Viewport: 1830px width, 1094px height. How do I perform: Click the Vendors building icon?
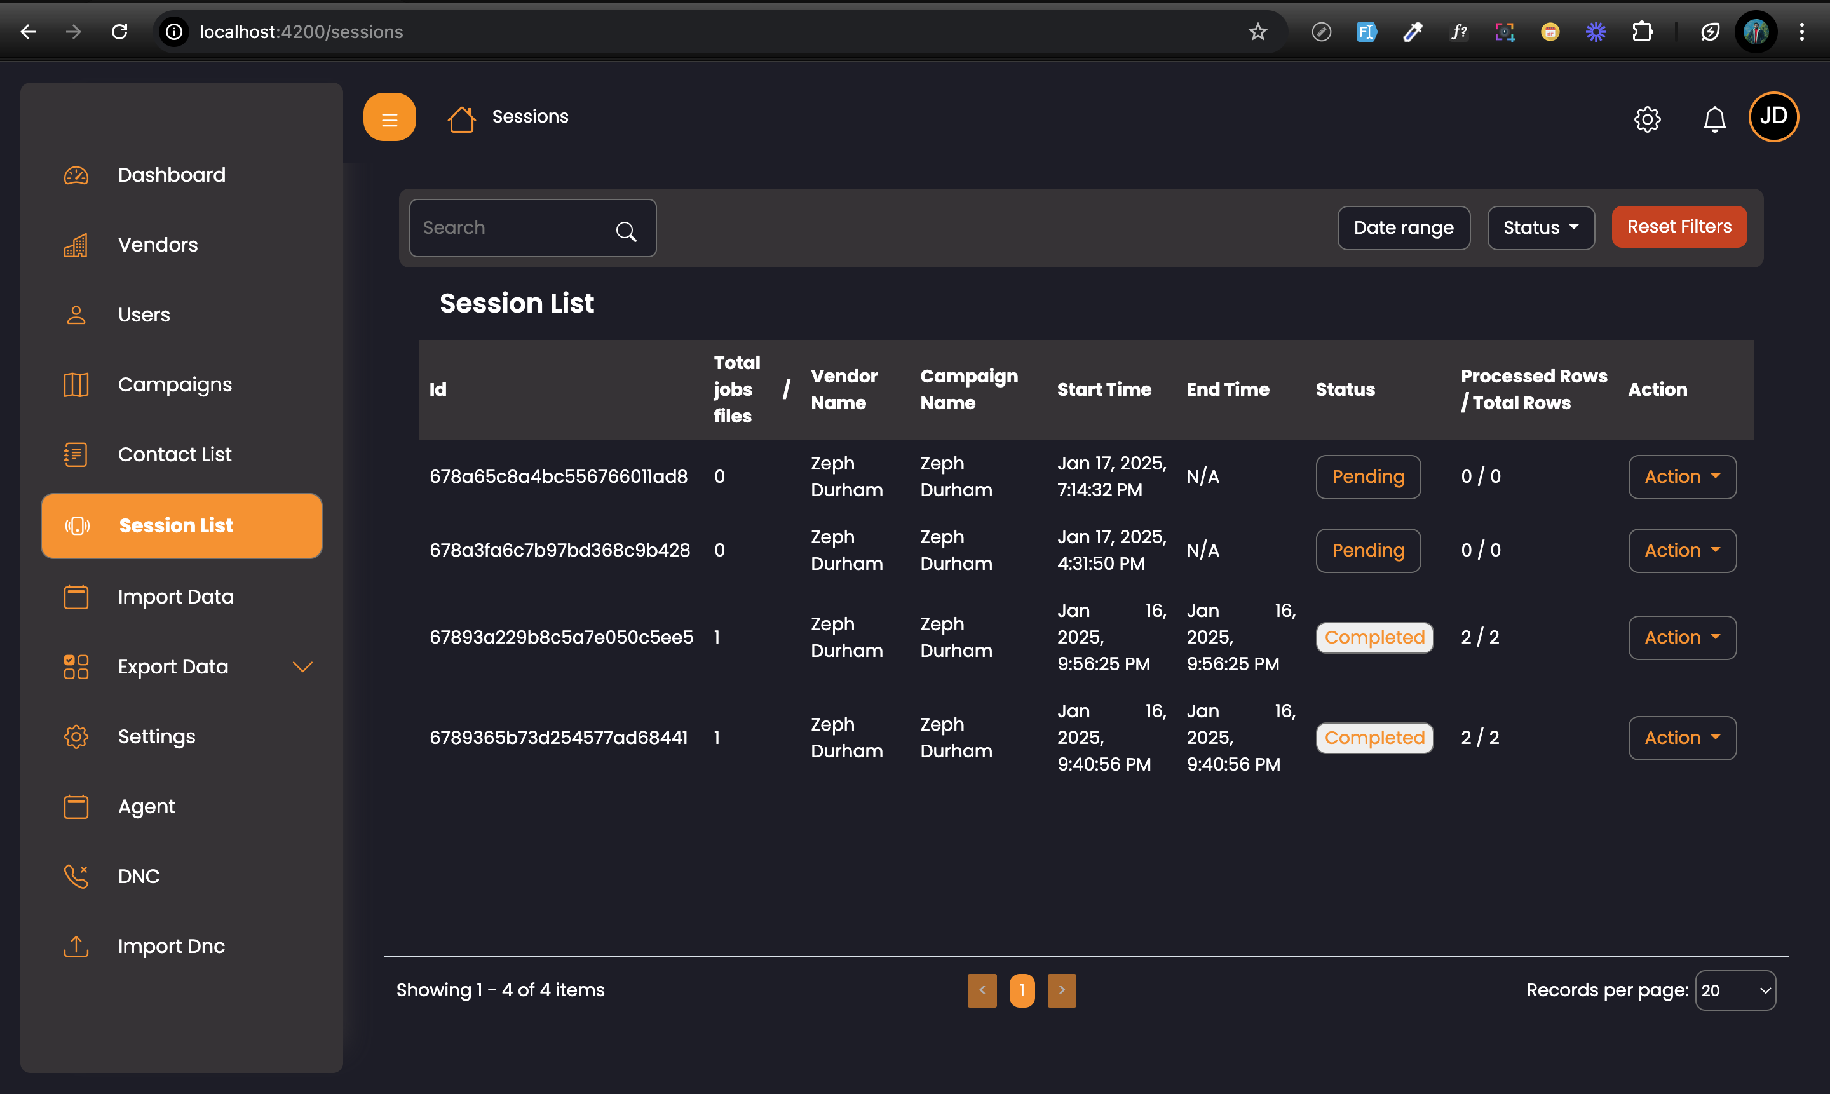(x=76, y=245)
